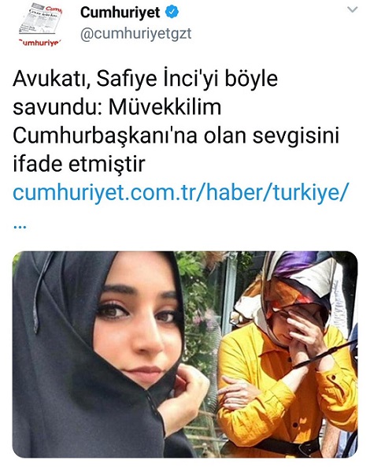
Task: Click the words ifade etmiştir in the tweet
Action: tap(79, 165)
